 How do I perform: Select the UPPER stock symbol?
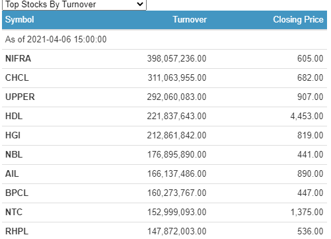point(20,97)
